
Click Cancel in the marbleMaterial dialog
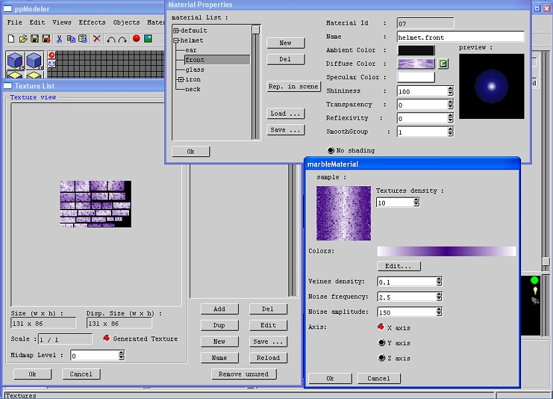pyautogui.click(x=379, y=378)
